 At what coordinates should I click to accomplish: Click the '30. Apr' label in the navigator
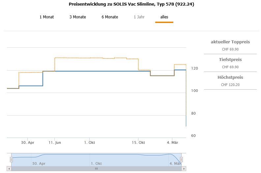tap(39, 163)
